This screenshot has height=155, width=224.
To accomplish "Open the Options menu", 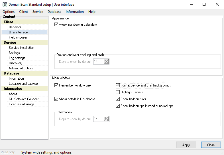I will [9, 12].
